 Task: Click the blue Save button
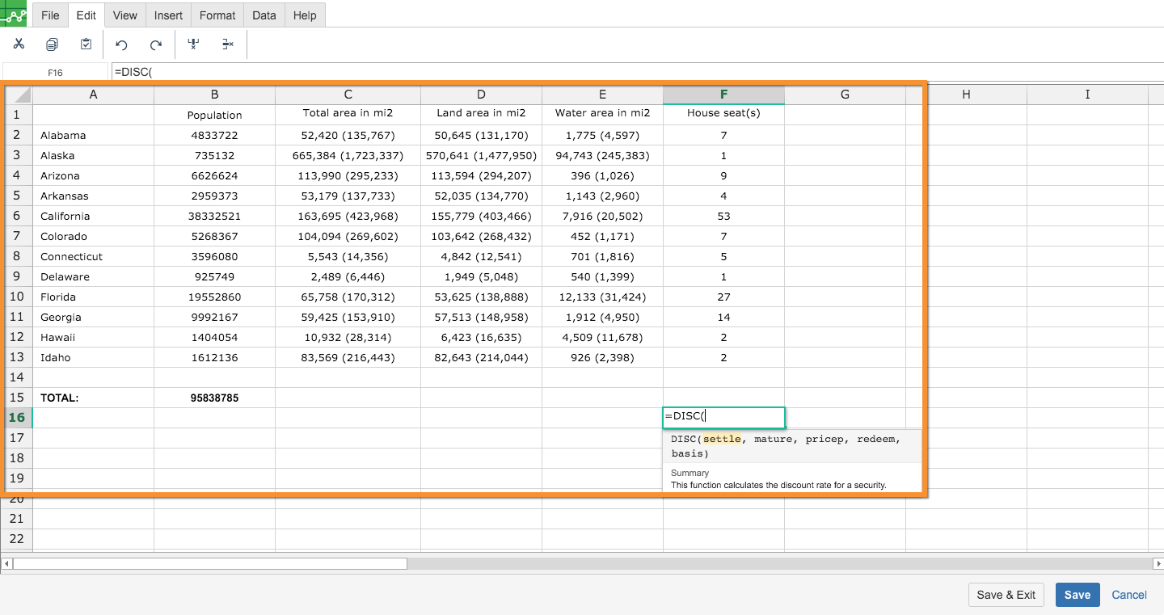click(1077, 595)
